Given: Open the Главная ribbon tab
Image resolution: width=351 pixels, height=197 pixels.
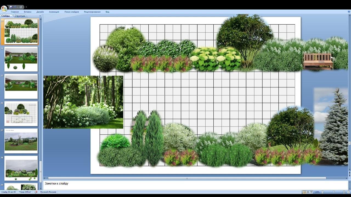Looking at the screenshot, I should point(15,12).
